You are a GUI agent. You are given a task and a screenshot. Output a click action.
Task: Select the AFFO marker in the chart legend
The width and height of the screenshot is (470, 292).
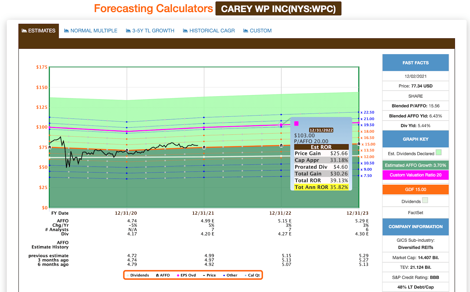coord(157,275)
